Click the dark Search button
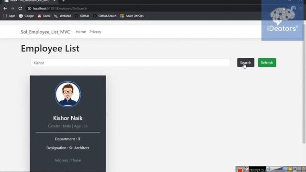 tap(246, 63)
